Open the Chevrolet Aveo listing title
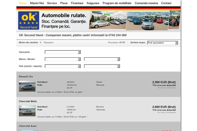 (x=28, y=126)
